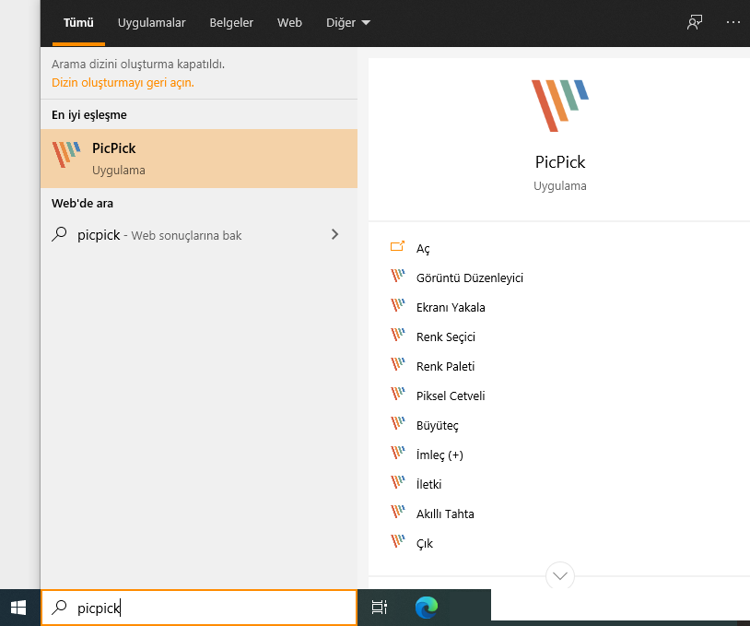
Task: Click the large PicPick logo in preview
Action: click(x=559, y=105)
